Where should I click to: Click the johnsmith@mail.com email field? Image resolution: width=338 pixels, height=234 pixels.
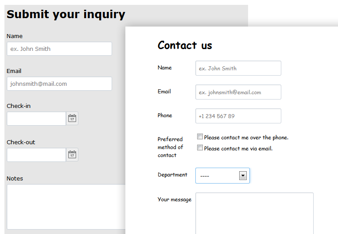[x=59, y=84]
